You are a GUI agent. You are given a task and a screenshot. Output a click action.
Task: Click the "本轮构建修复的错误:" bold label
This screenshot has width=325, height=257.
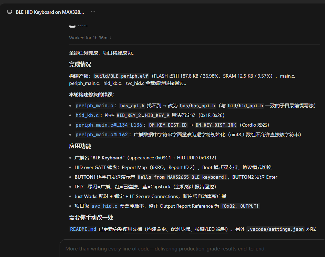(x=92, y=95)
